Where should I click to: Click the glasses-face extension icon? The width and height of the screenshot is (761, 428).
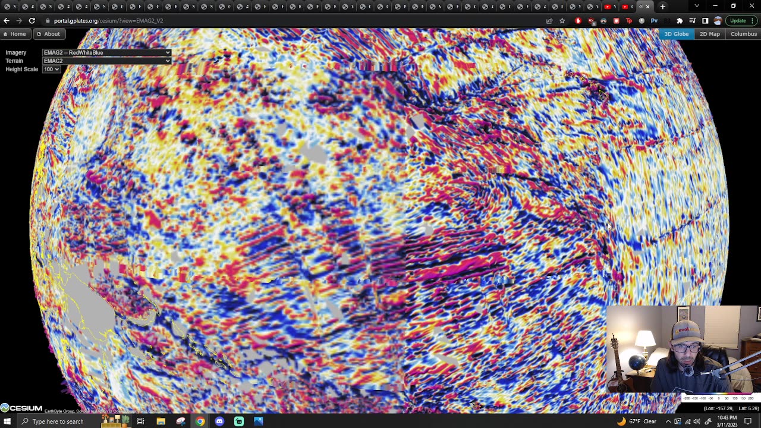click(x=603, y=21)
